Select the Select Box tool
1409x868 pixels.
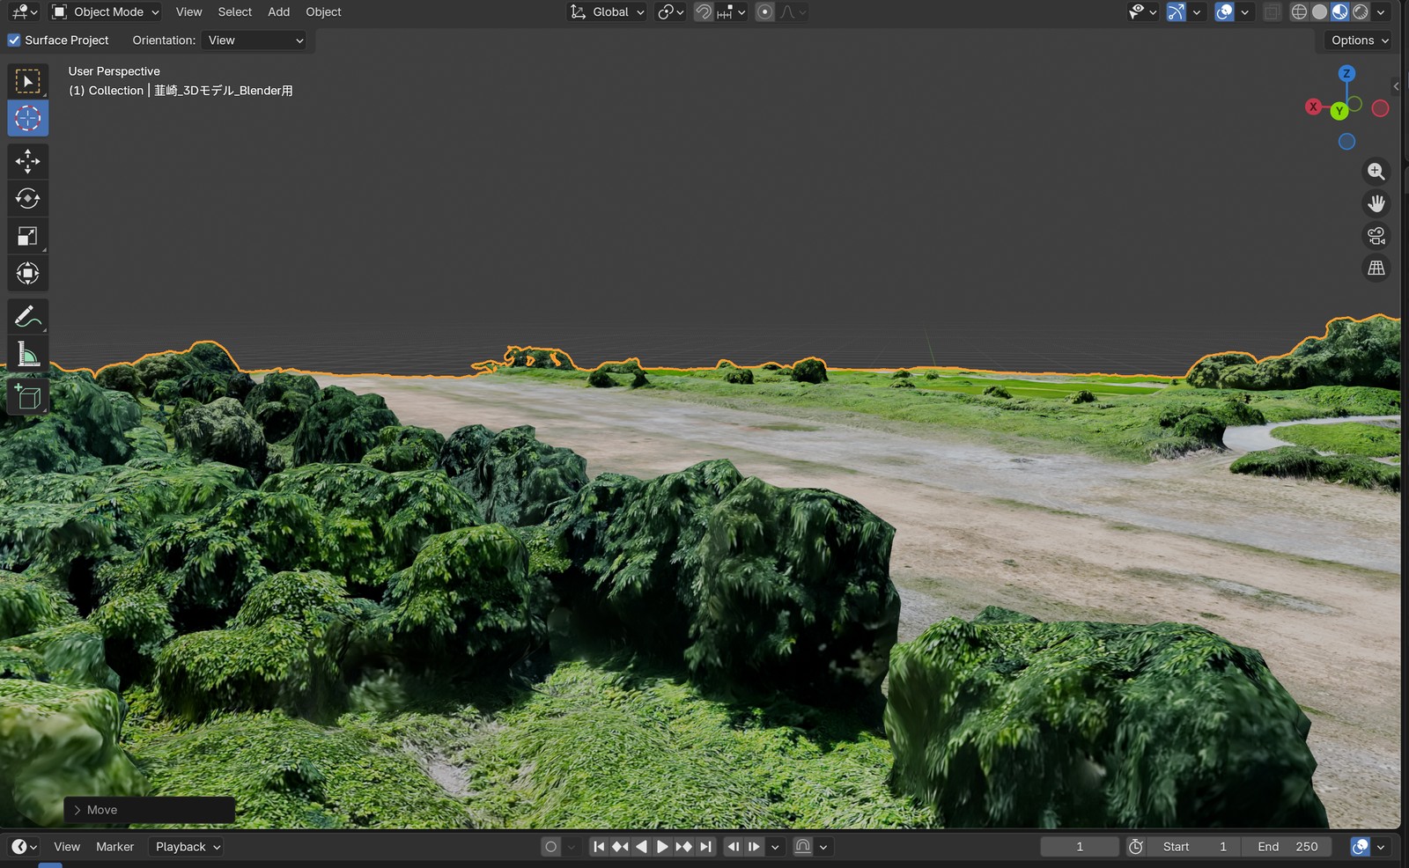(x=27, y=81)
